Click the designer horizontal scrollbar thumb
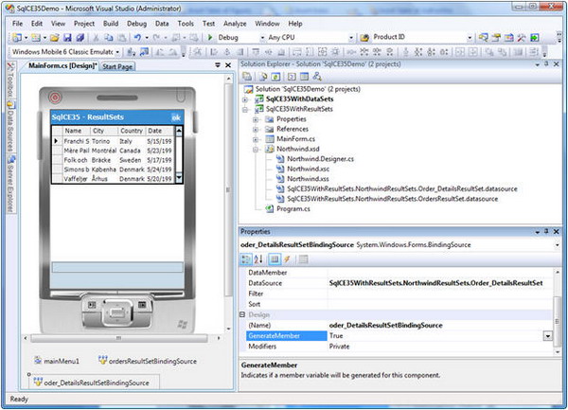Viewport: 568px width, 410px height. 119,338
